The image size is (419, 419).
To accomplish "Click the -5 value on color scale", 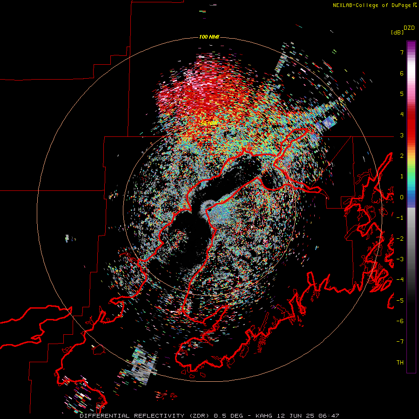I will tap(400, 301).
